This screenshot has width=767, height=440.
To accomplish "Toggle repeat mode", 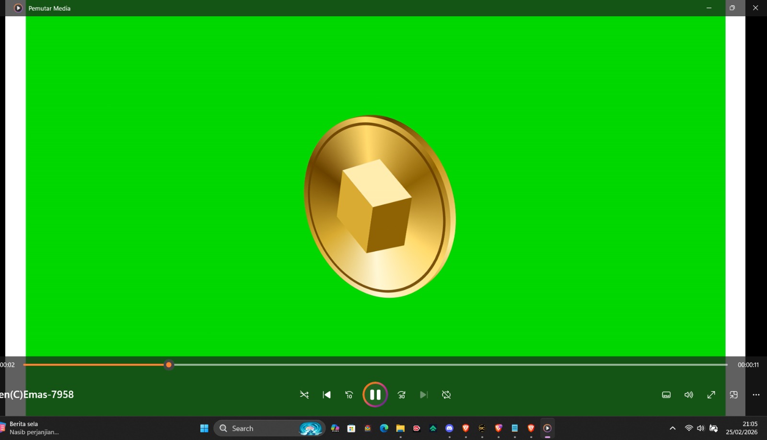I will 446,394.
